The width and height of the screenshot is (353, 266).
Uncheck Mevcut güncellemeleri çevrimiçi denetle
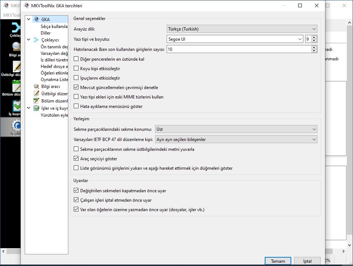76,87
